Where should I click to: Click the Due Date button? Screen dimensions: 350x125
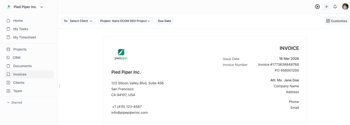pos(164,21)
